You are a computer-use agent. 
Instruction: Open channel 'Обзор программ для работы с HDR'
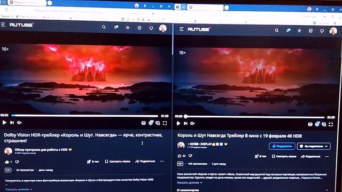click(x=41, y=150)
